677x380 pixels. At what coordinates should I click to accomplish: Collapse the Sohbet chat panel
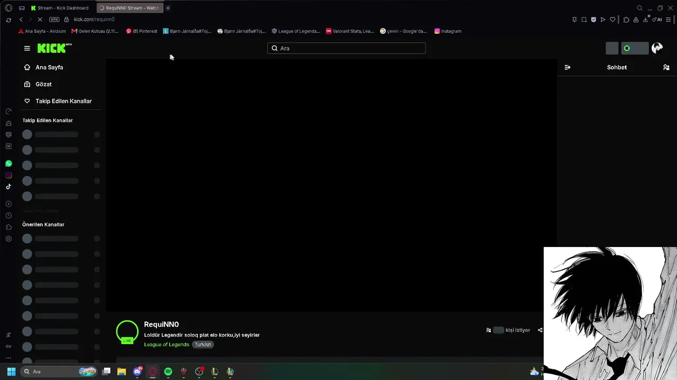pyautogui.click(x=568, y=68)
